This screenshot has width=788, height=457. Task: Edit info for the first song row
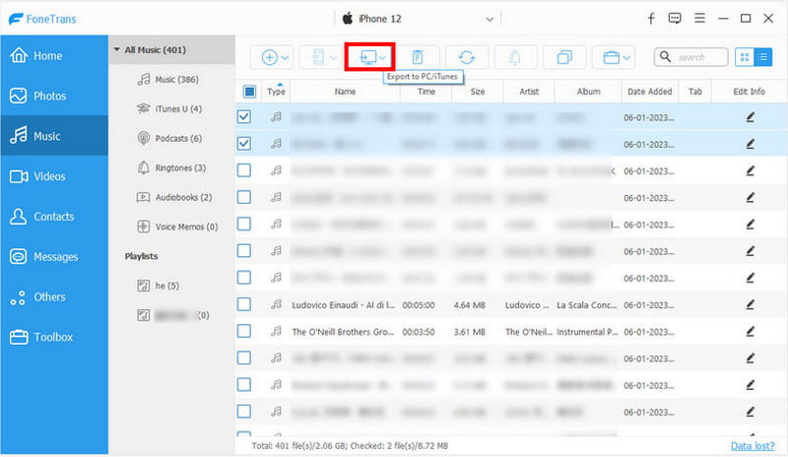click(750, 117)
